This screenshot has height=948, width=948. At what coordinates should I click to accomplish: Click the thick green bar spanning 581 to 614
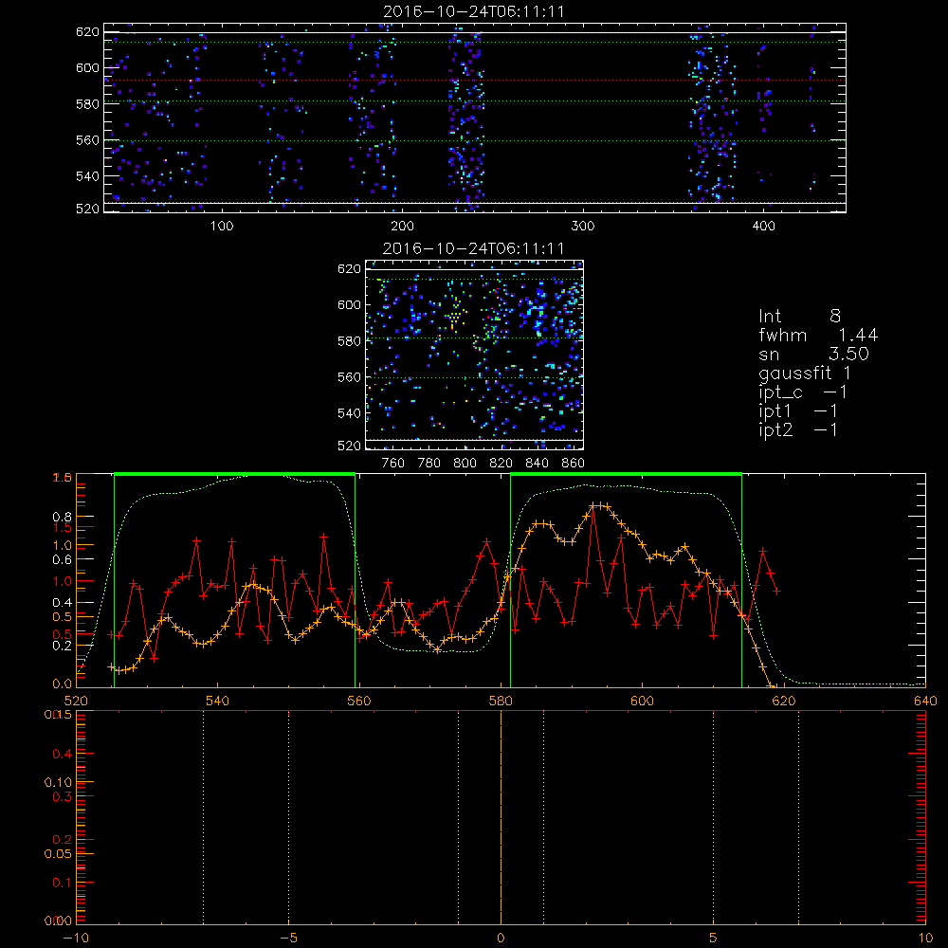click(626, 474)
